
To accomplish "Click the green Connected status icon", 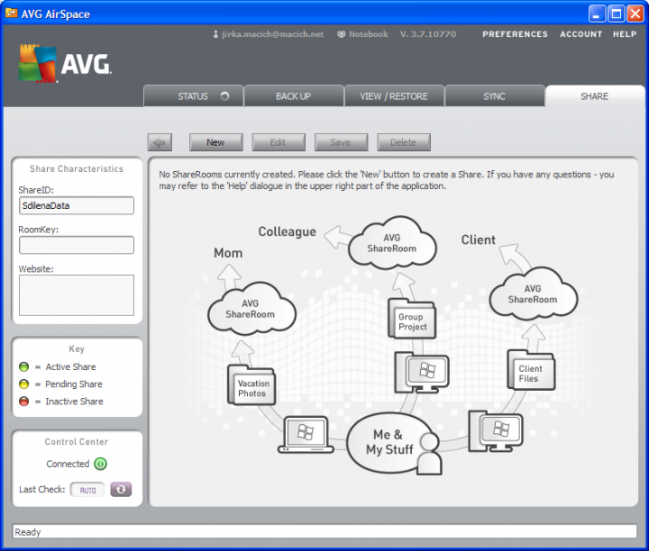I will coord(101,464).
